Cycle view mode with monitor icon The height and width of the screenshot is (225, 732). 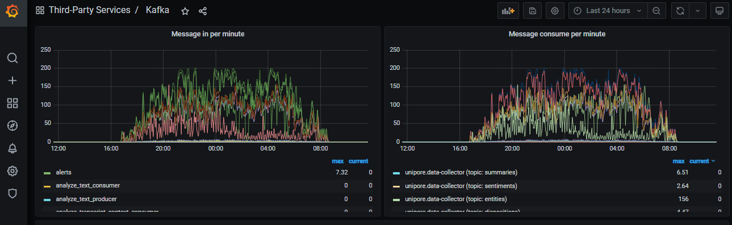tap(720, 11)
